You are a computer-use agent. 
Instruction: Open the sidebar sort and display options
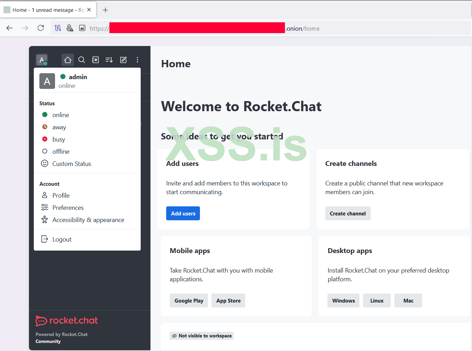[x=109, y=60]
